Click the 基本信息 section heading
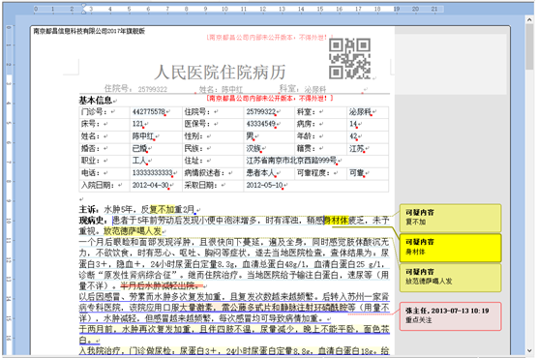The image size is (537, 358). [x=96, y=101]
